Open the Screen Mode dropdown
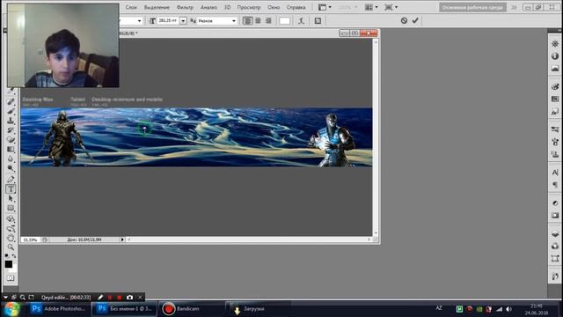The width and height of the screenshot is (563, 317). click(x=391, y=7)
